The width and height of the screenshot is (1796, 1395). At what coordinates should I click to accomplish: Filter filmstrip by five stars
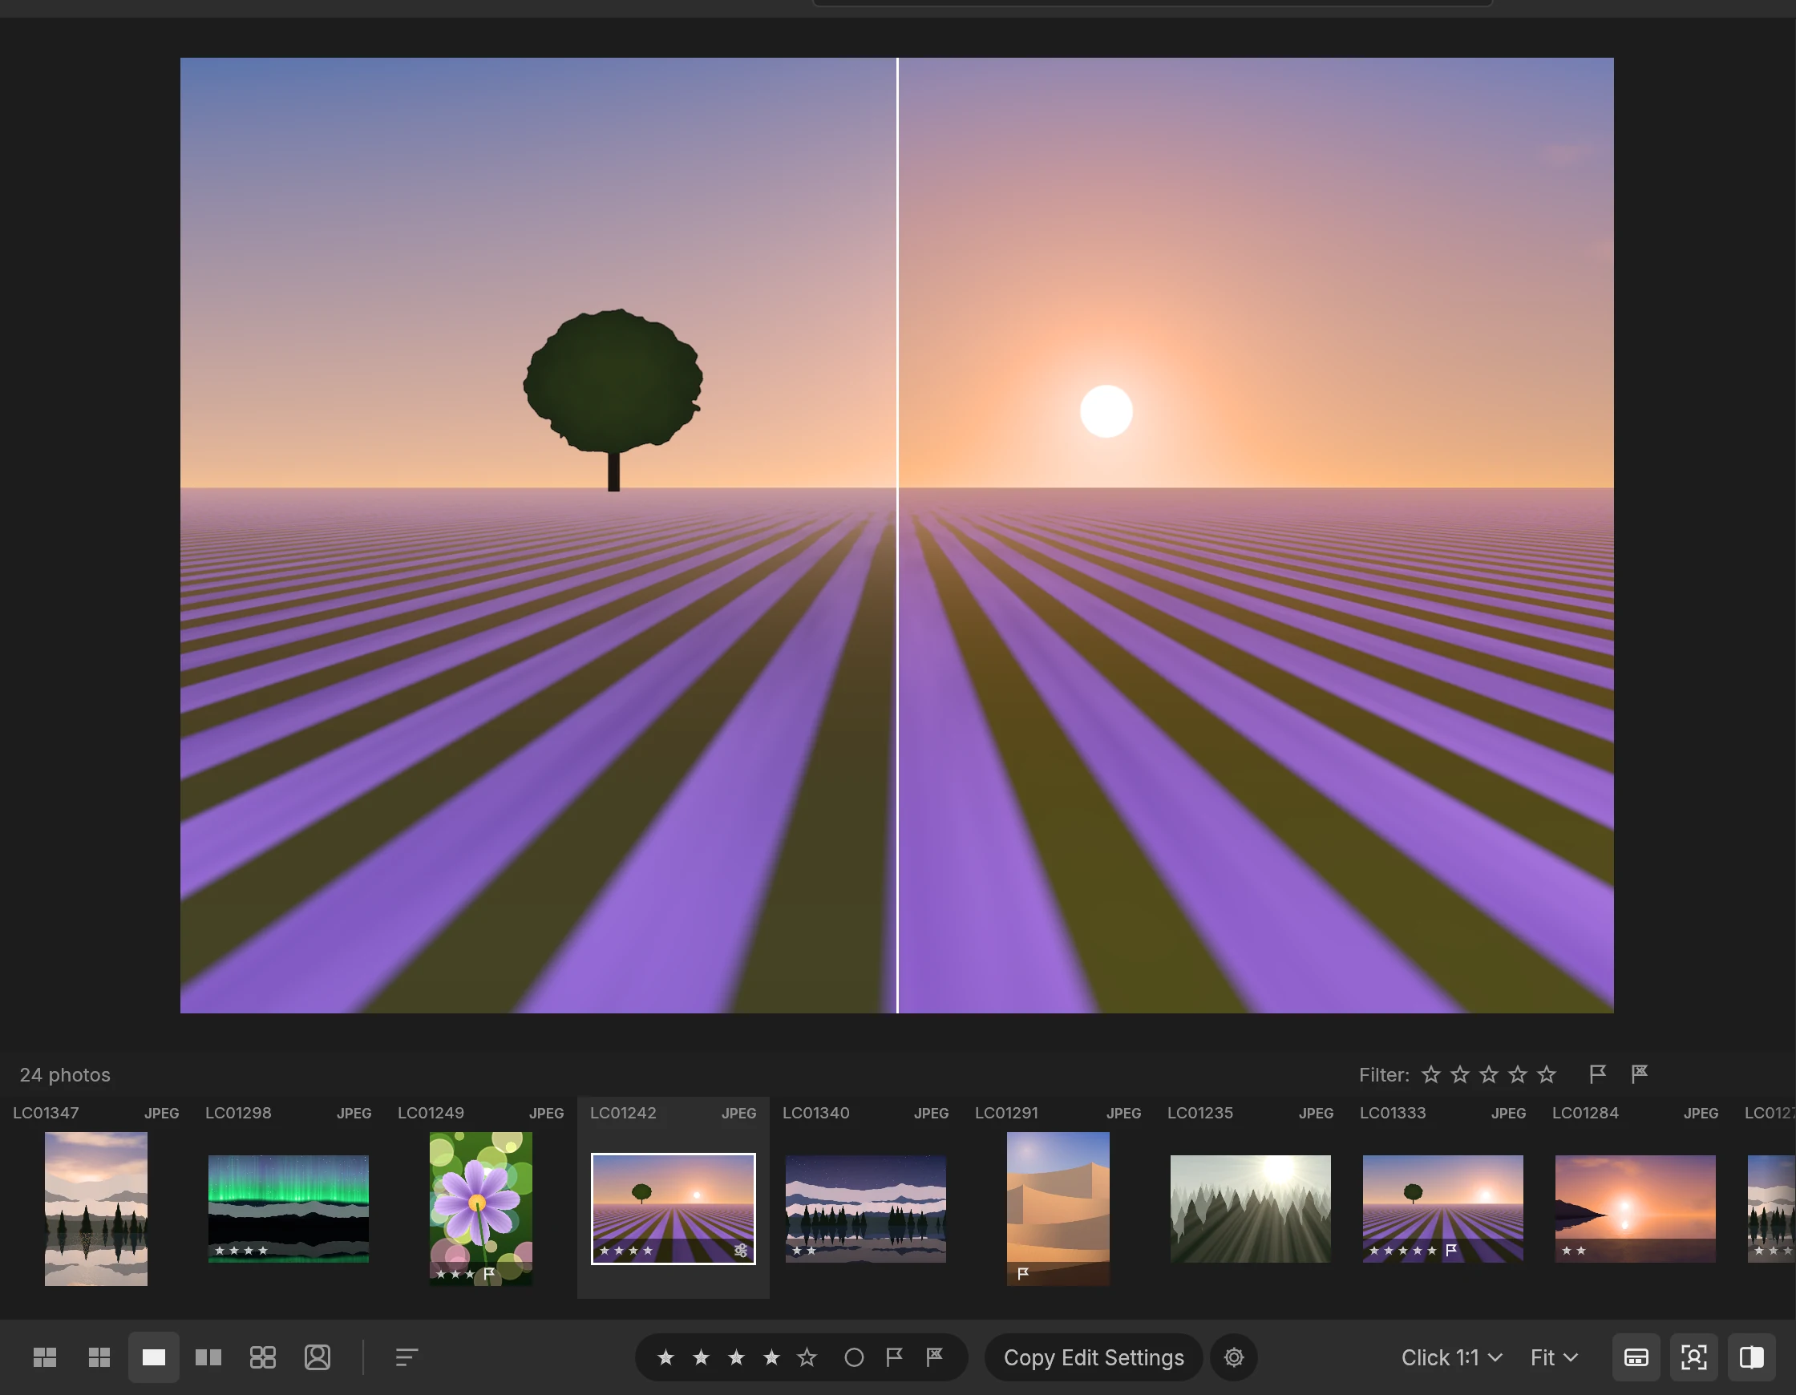click(1547, 1074)
